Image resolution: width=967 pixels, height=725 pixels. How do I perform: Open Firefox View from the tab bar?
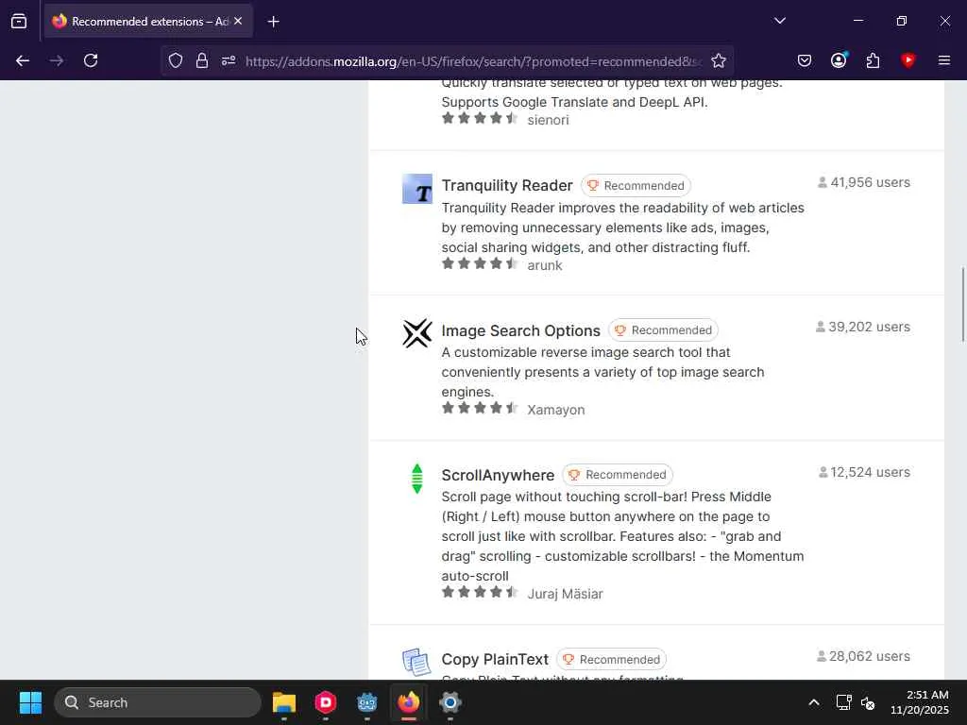(x=19, y=21)
